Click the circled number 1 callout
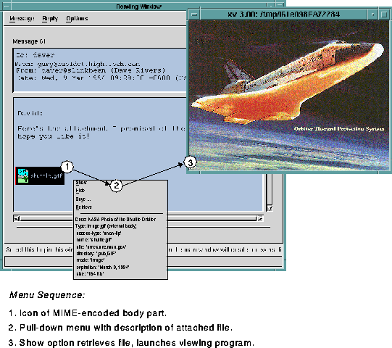The image size is (392, 348). click(x=67, y=167)
